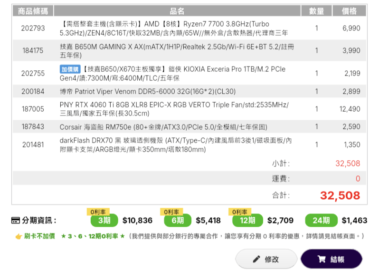This screenshot has width=379, height=280.
Task: Click the AMD Ryzen7 7700 product name
Action: [x=174, y=29]
